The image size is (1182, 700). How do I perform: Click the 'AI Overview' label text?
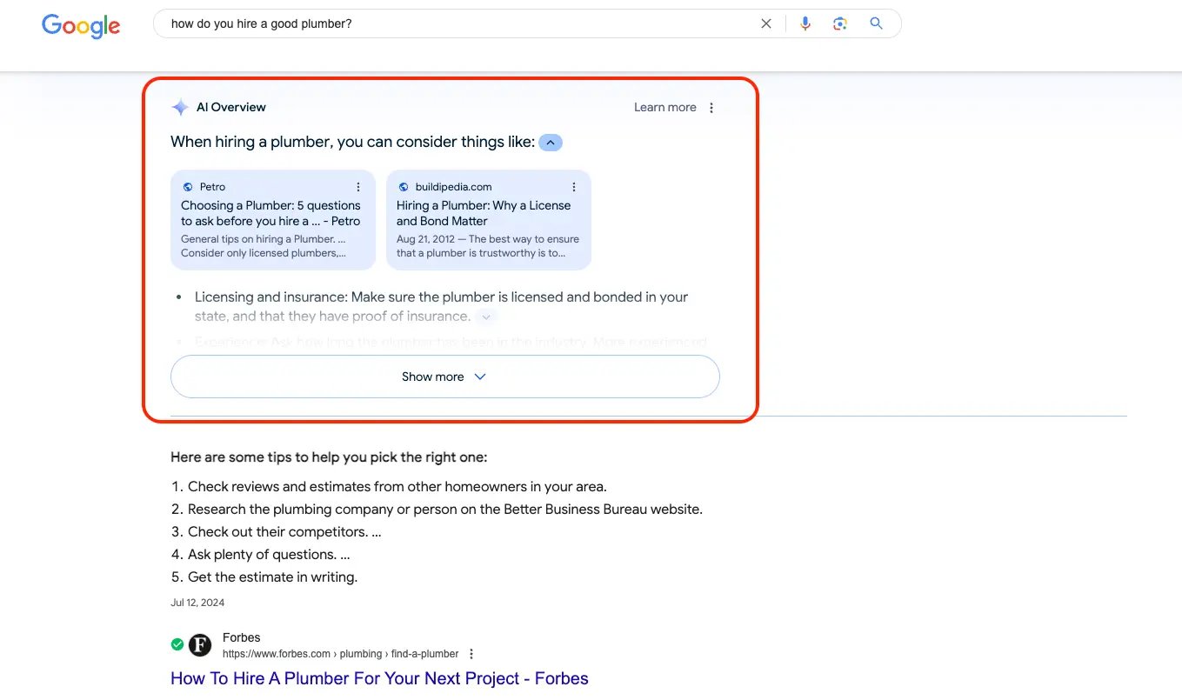pyautogui.click(x=231, y=108)
